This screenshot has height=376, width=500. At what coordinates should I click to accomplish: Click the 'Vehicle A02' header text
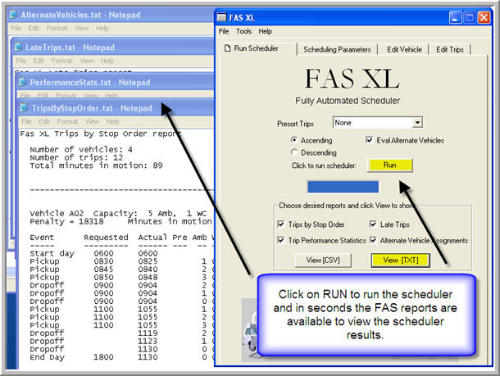[57, 213]
